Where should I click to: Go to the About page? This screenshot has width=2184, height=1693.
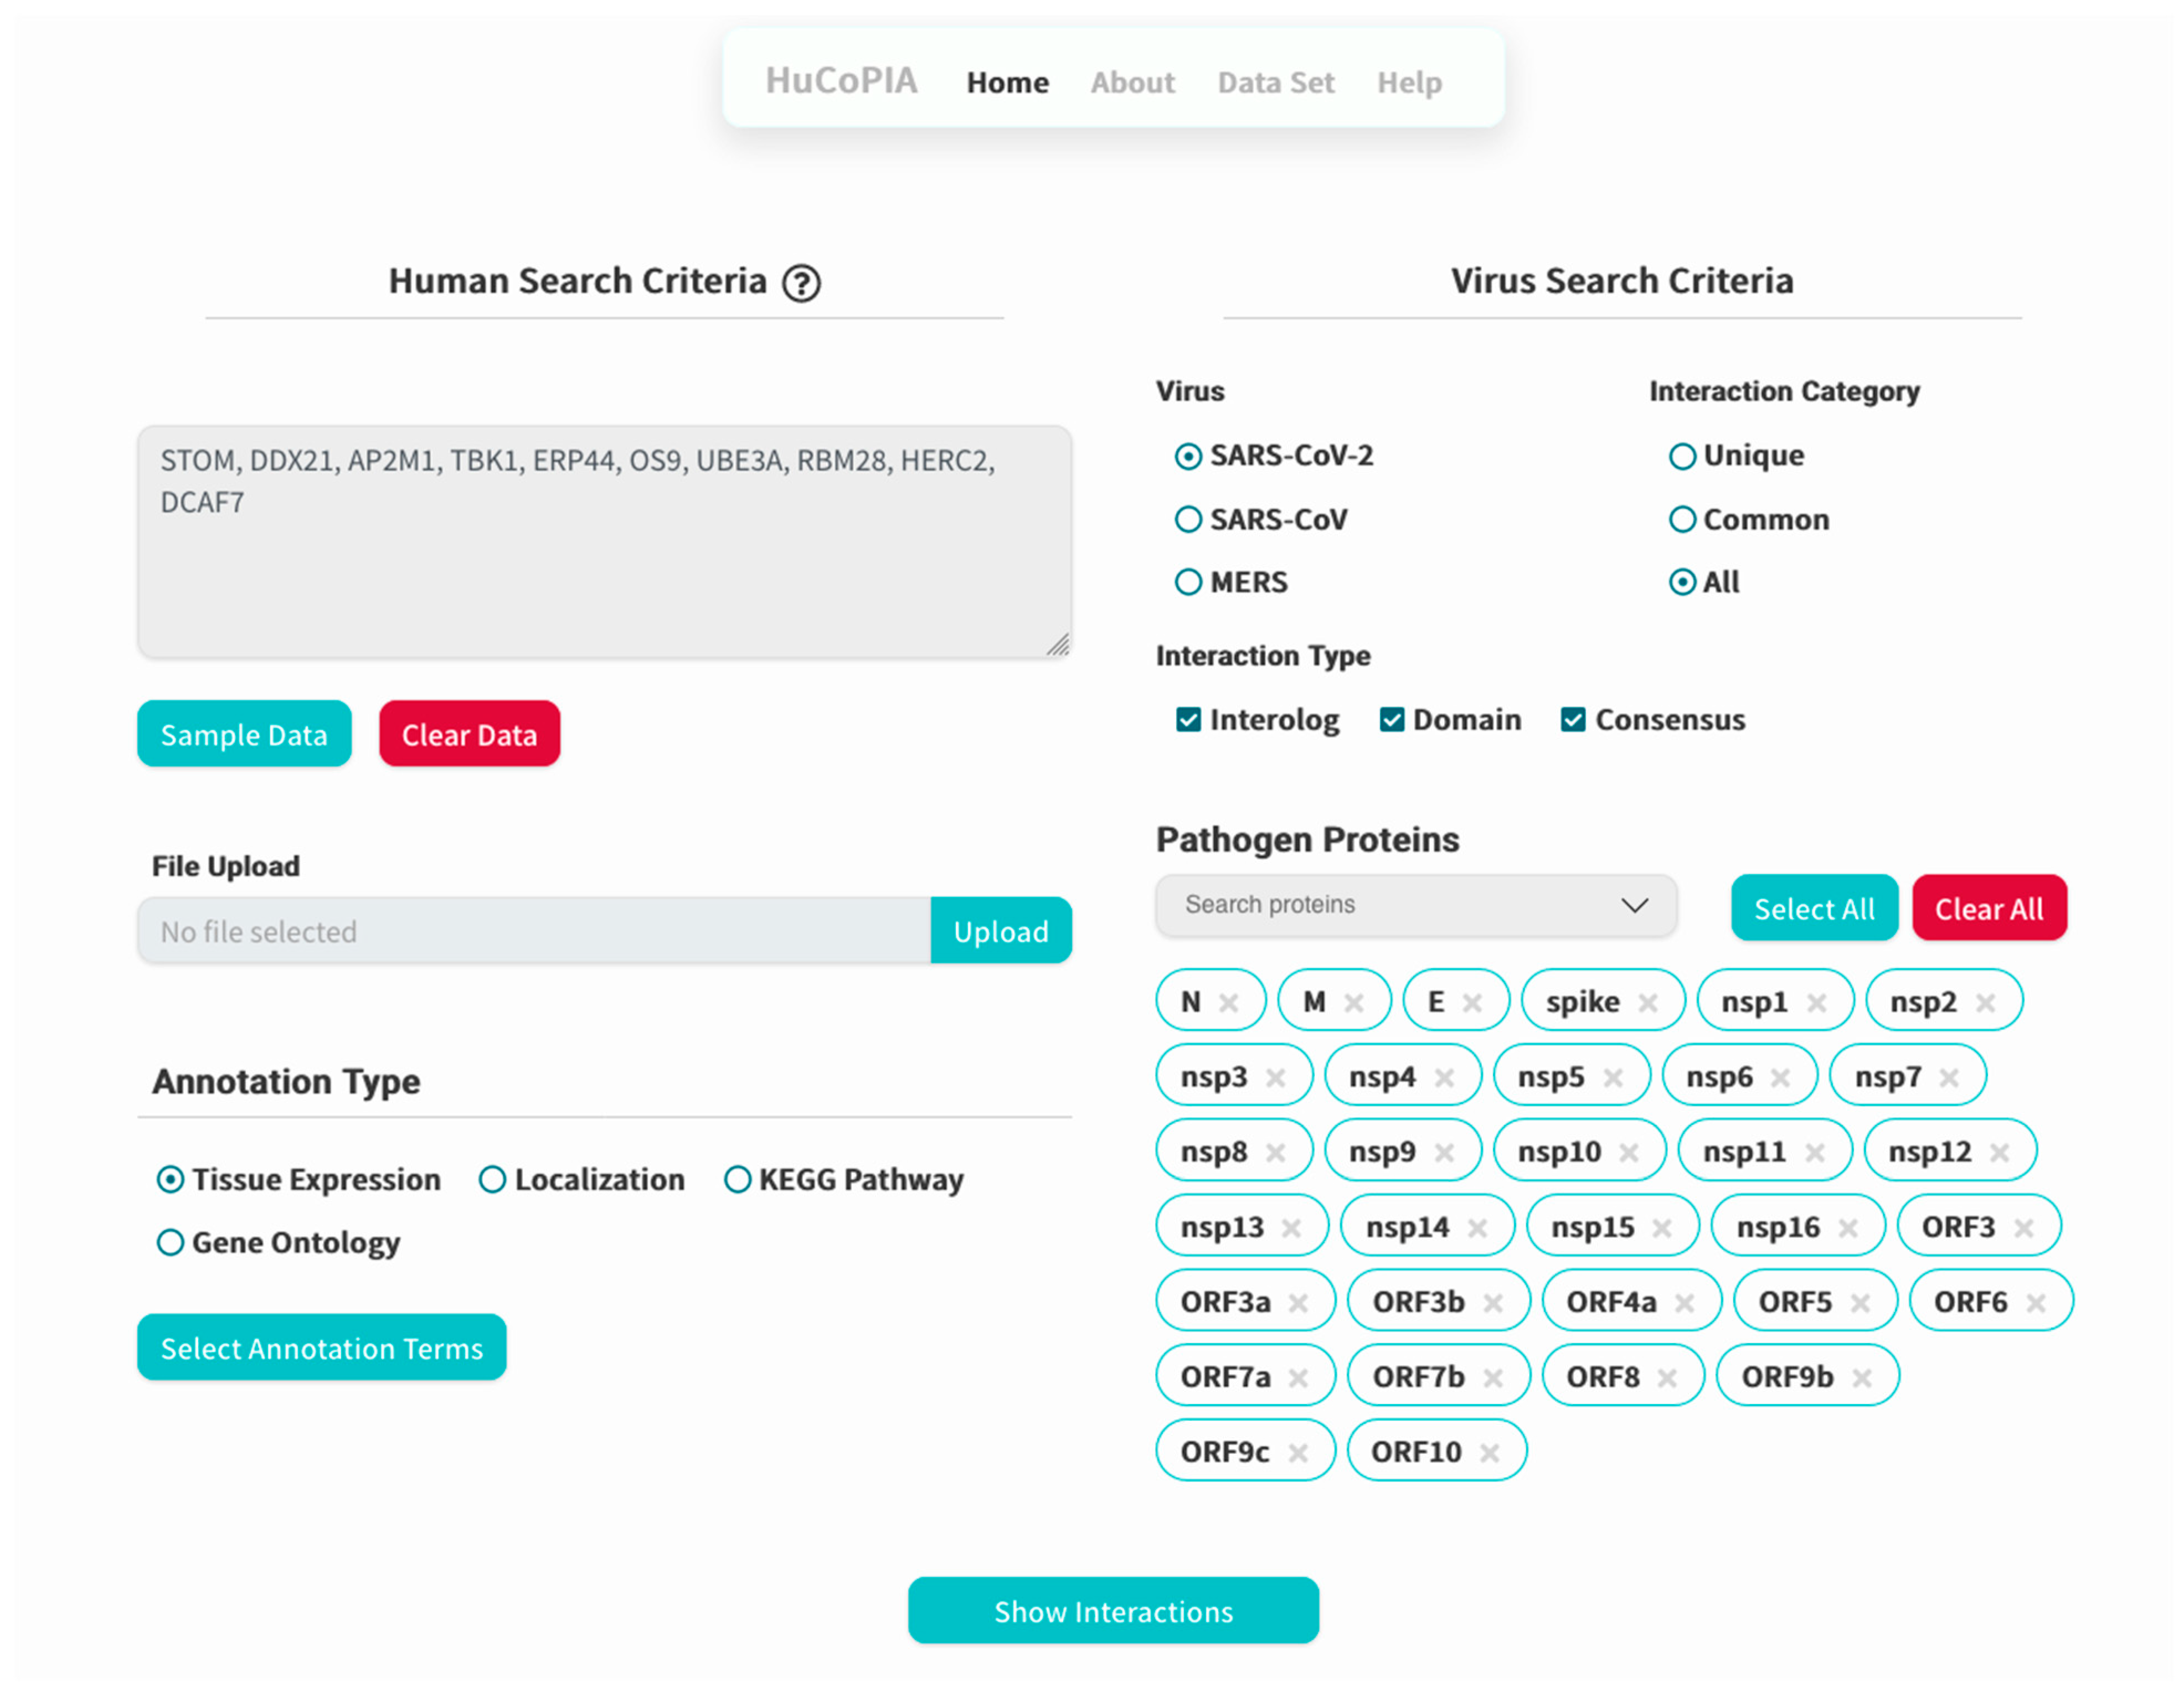point(1132,82)
